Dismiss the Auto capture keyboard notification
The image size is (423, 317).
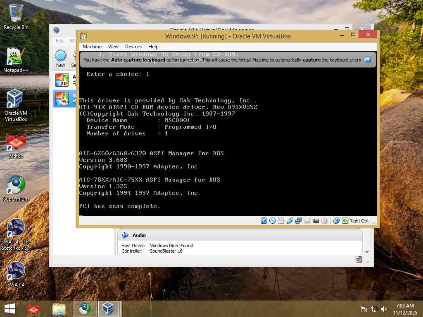tap(368, 59)
